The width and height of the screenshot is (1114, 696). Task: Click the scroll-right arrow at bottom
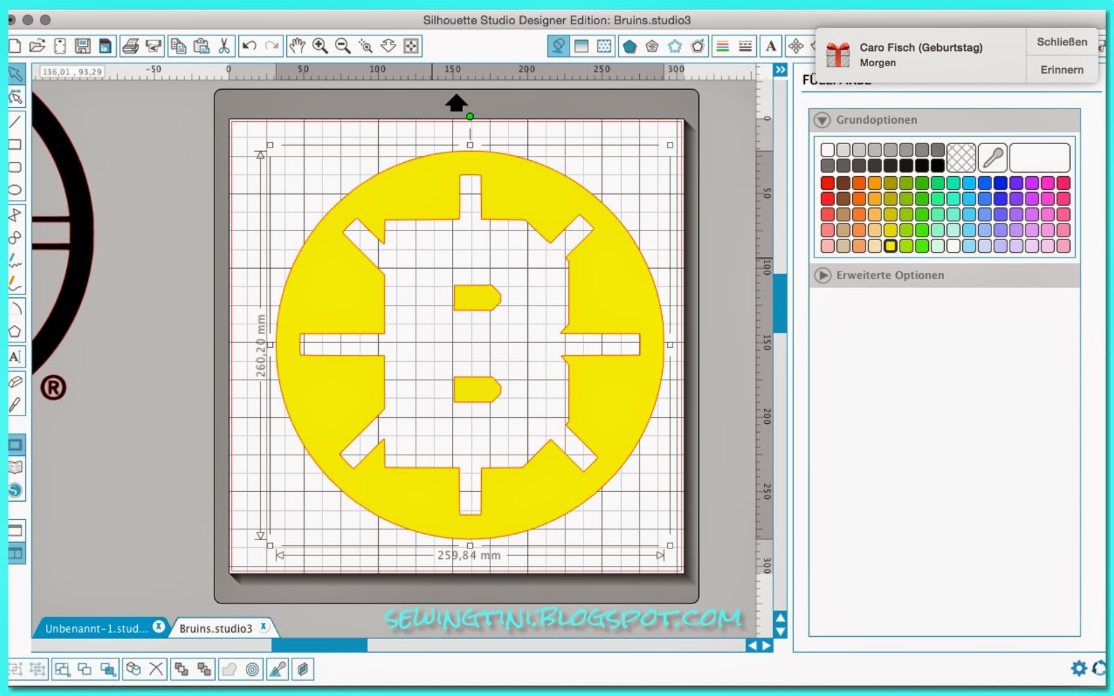[x=767, y=646]
